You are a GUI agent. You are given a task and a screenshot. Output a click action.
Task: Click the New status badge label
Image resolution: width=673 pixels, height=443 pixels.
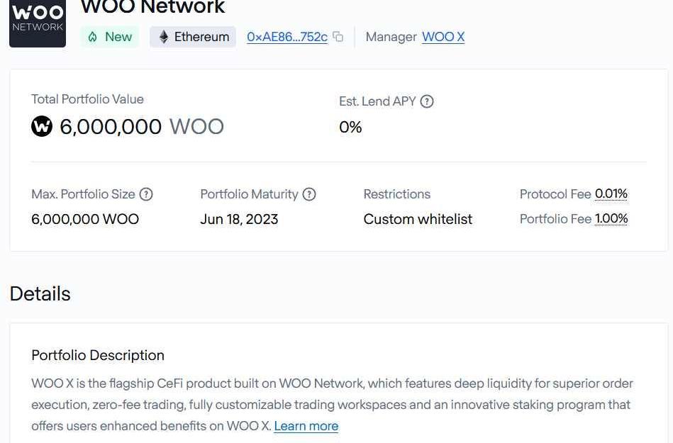click(x=118, y=37)
